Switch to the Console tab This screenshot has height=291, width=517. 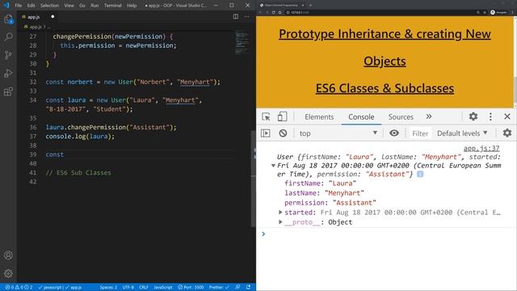pos(361,116)
